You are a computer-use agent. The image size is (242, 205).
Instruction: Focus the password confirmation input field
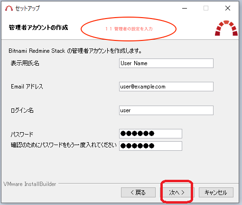[150, 146]
